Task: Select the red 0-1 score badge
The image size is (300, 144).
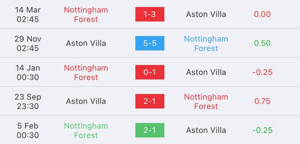Action: coord(150,72)
